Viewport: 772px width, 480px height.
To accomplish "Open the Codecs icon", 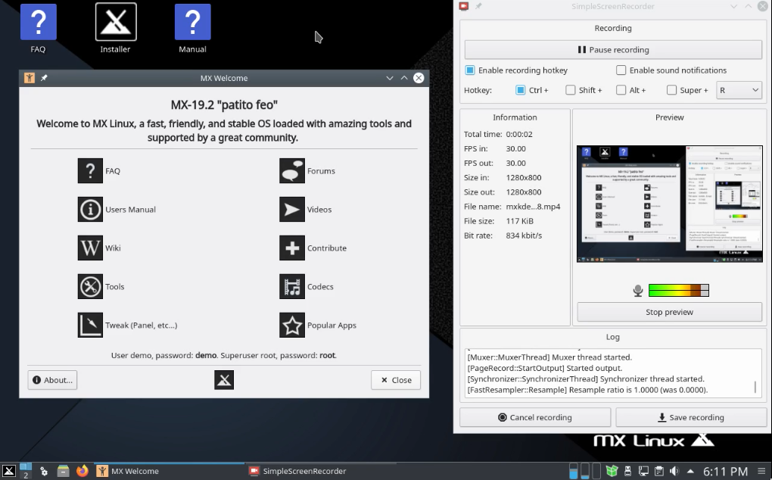I will pyautogui.click(x=291, y=286).
